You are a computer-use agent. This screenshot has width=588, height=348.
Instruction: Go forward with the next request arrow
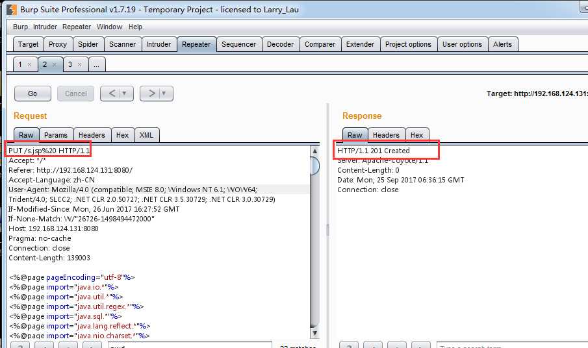[x=151, y=93]
